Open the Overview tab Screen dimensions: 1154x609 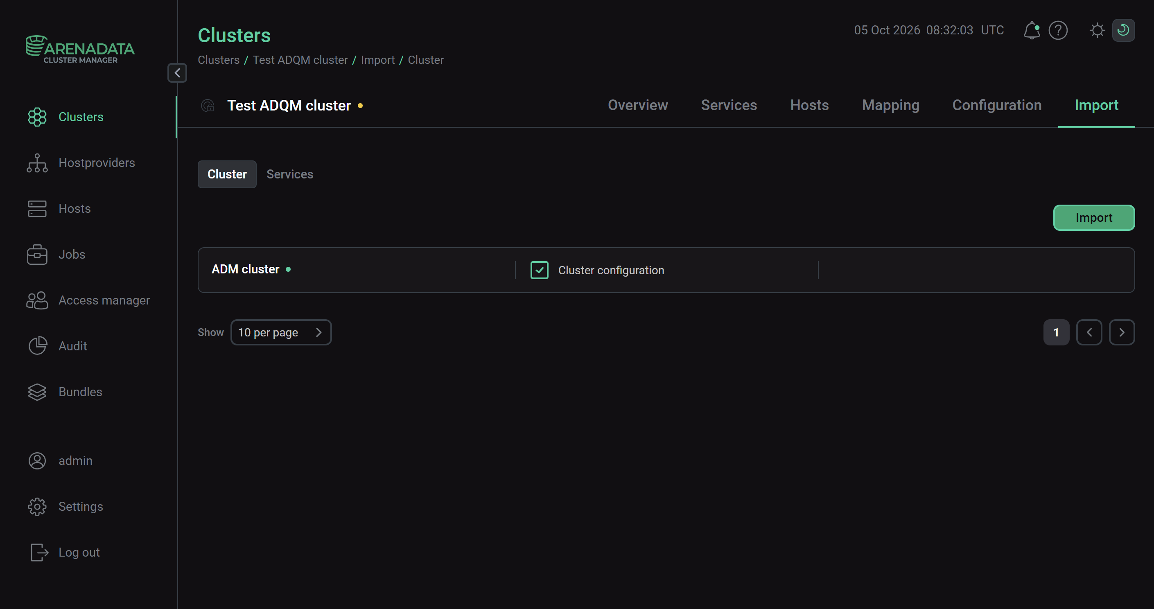click(637, 105)
